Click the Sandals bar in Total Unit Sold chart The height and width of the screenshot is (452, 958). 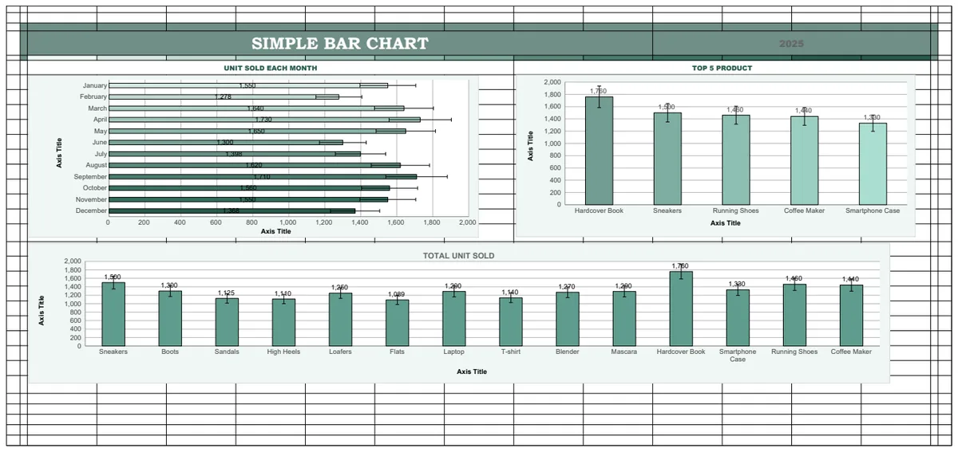(227, 322)
